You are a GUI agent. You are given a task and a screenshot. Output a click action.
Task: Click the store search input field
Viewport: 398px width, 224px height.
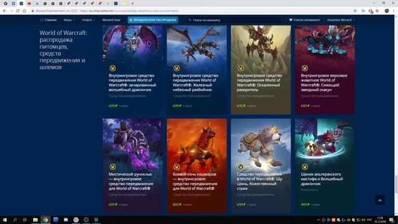point(234,20)
